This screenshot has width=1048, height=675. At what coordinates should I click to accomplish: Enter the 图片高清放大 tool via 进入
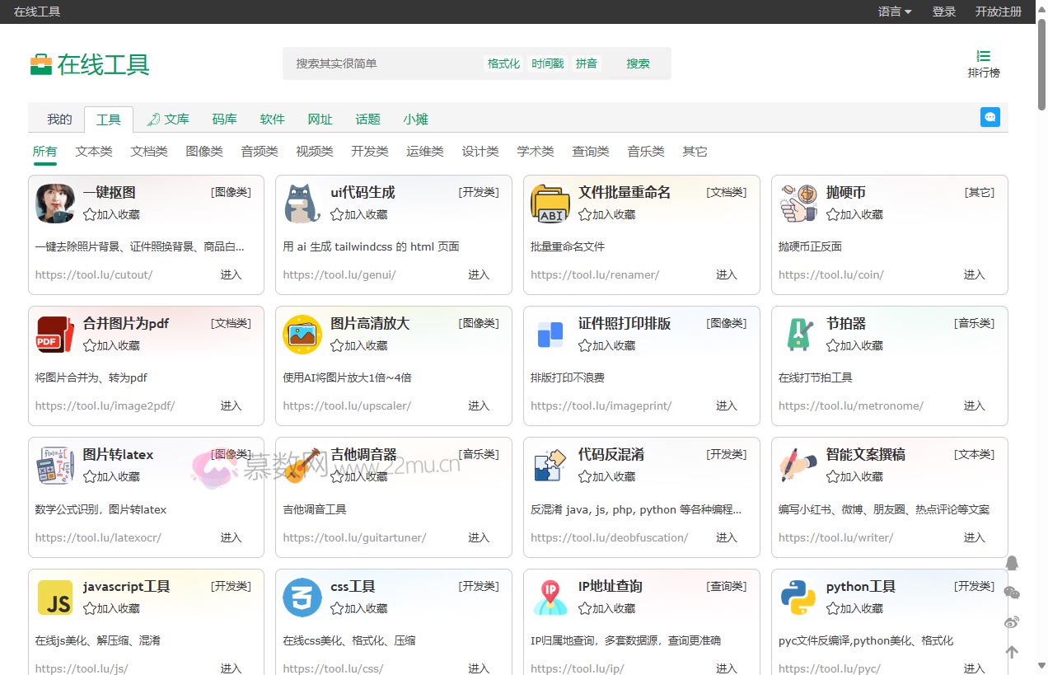tap(478, 405)
